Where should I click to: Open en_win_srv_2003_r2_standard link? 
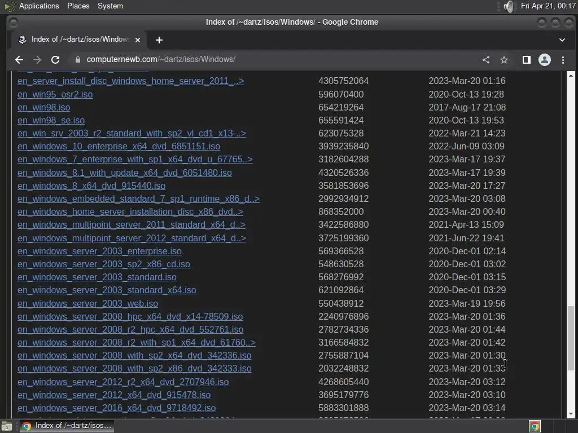132,133
